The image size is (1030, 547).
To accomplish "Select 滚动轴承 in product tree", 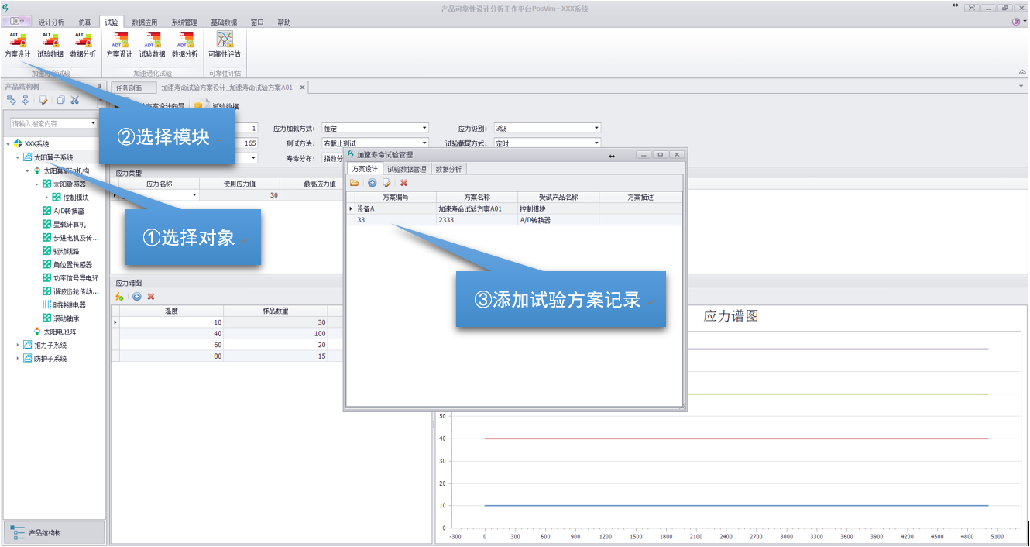I will pyautogui.click(x=60, y=318).
